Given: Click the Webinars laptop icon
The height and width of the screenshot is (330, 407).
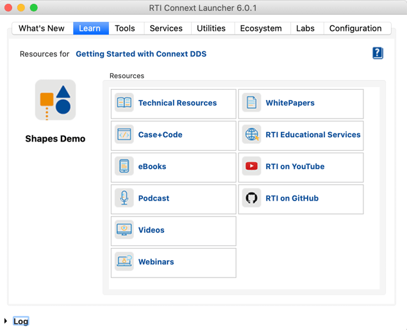Looking at the screenshot, I should click(124, 261).
